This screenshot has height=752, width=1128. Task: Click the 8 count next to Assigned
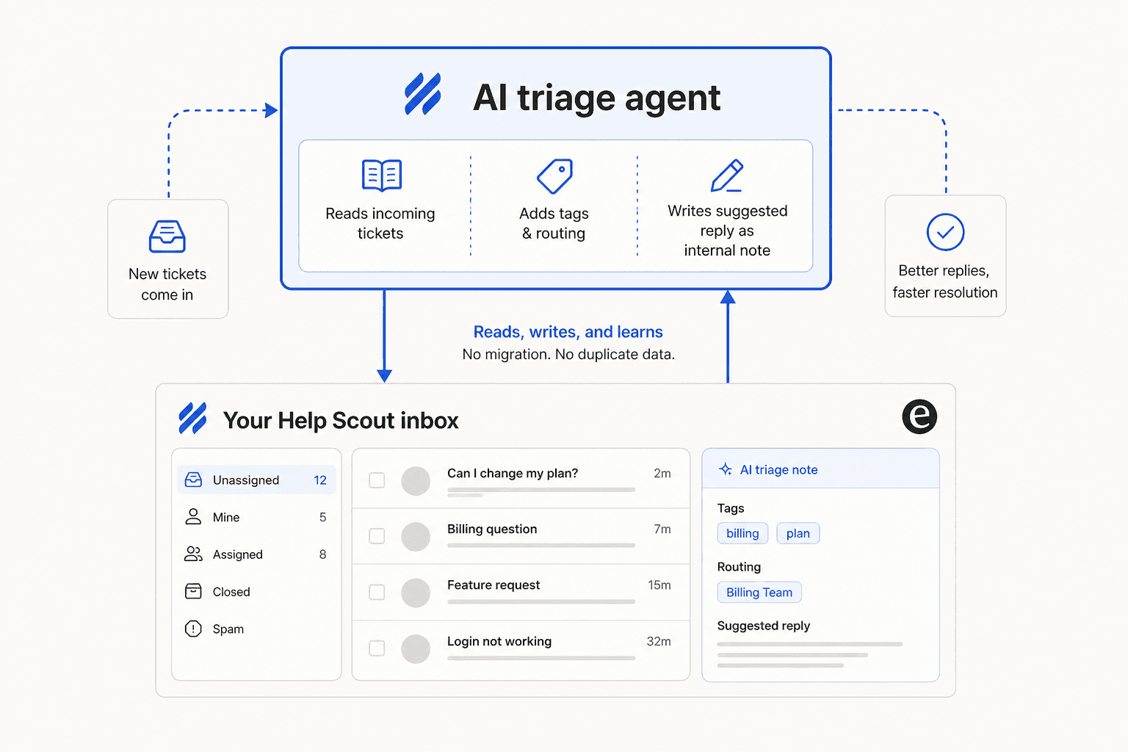click(323, 554)
